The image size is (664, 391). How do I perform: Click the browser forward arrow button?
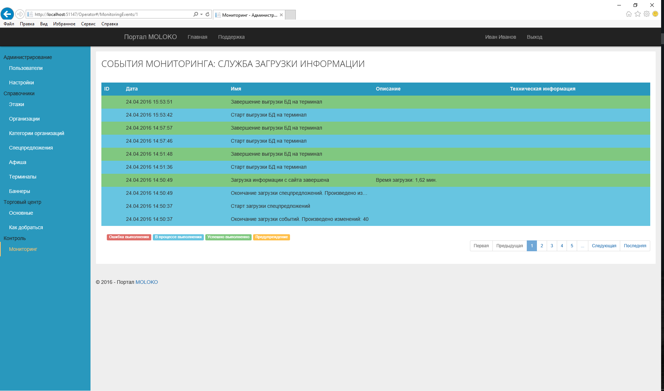(20, 14)
